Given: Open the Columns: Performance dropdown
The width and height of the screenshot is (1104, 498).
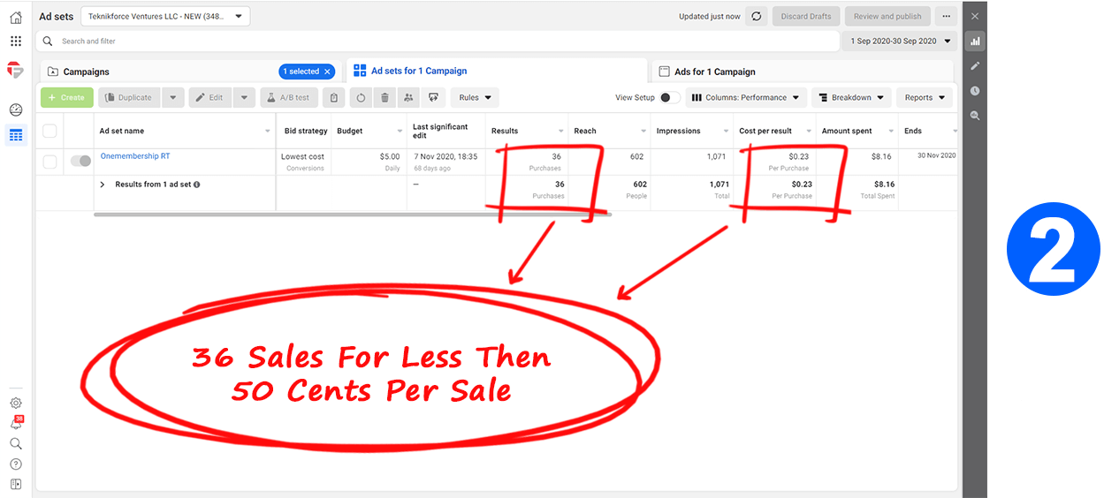Looking at the screenshot, I should click(747, 98).
